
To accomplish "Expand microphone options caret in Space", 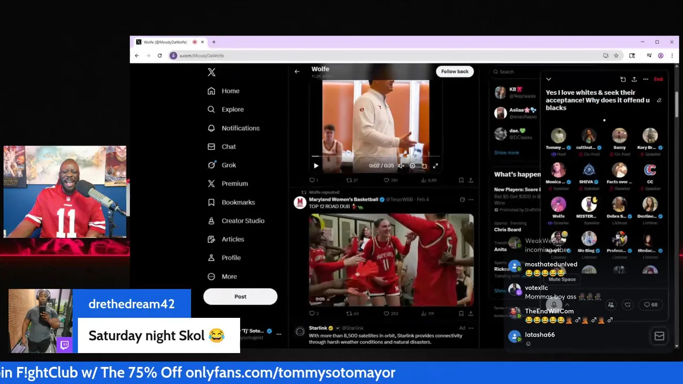I will click(567, 305).
